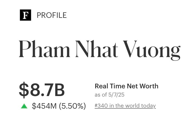The image size is (191, 135).
Task: Select the PROFILE label beside the logo
Action: coord(52,15)
